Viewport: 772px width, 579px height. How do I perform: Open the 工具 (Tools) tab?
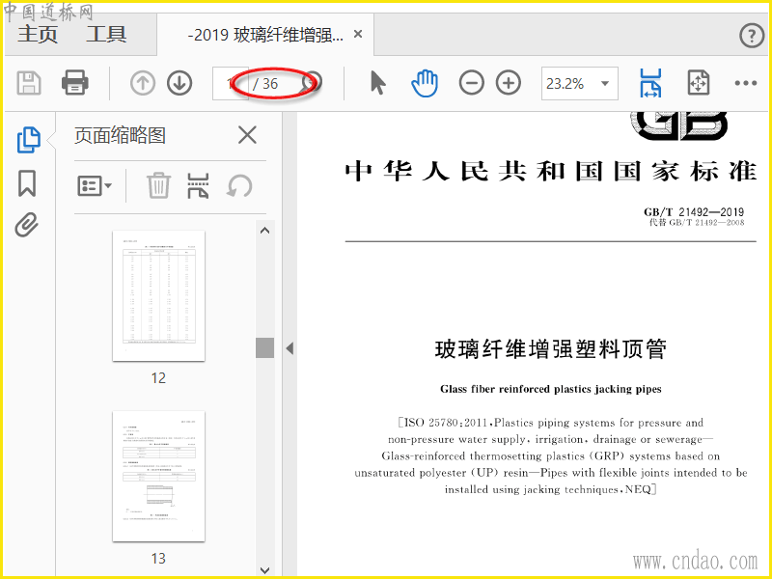pos(106,35)
